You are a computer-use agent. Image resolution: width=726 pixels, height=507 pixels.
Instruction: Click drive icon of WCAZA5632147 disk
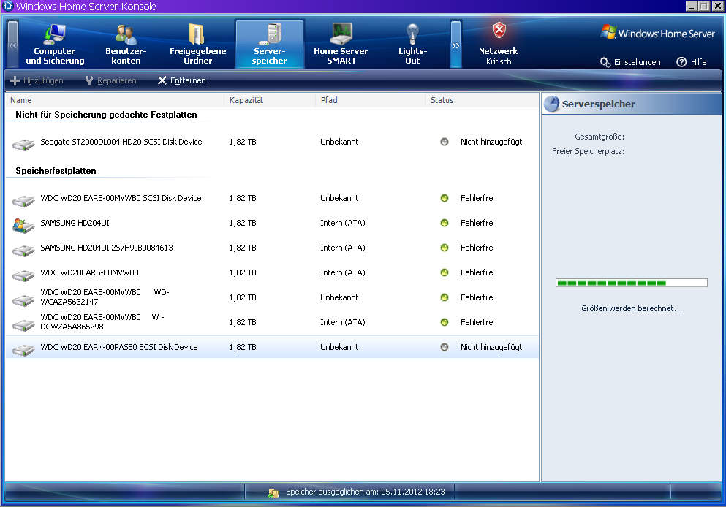(23, 300)
